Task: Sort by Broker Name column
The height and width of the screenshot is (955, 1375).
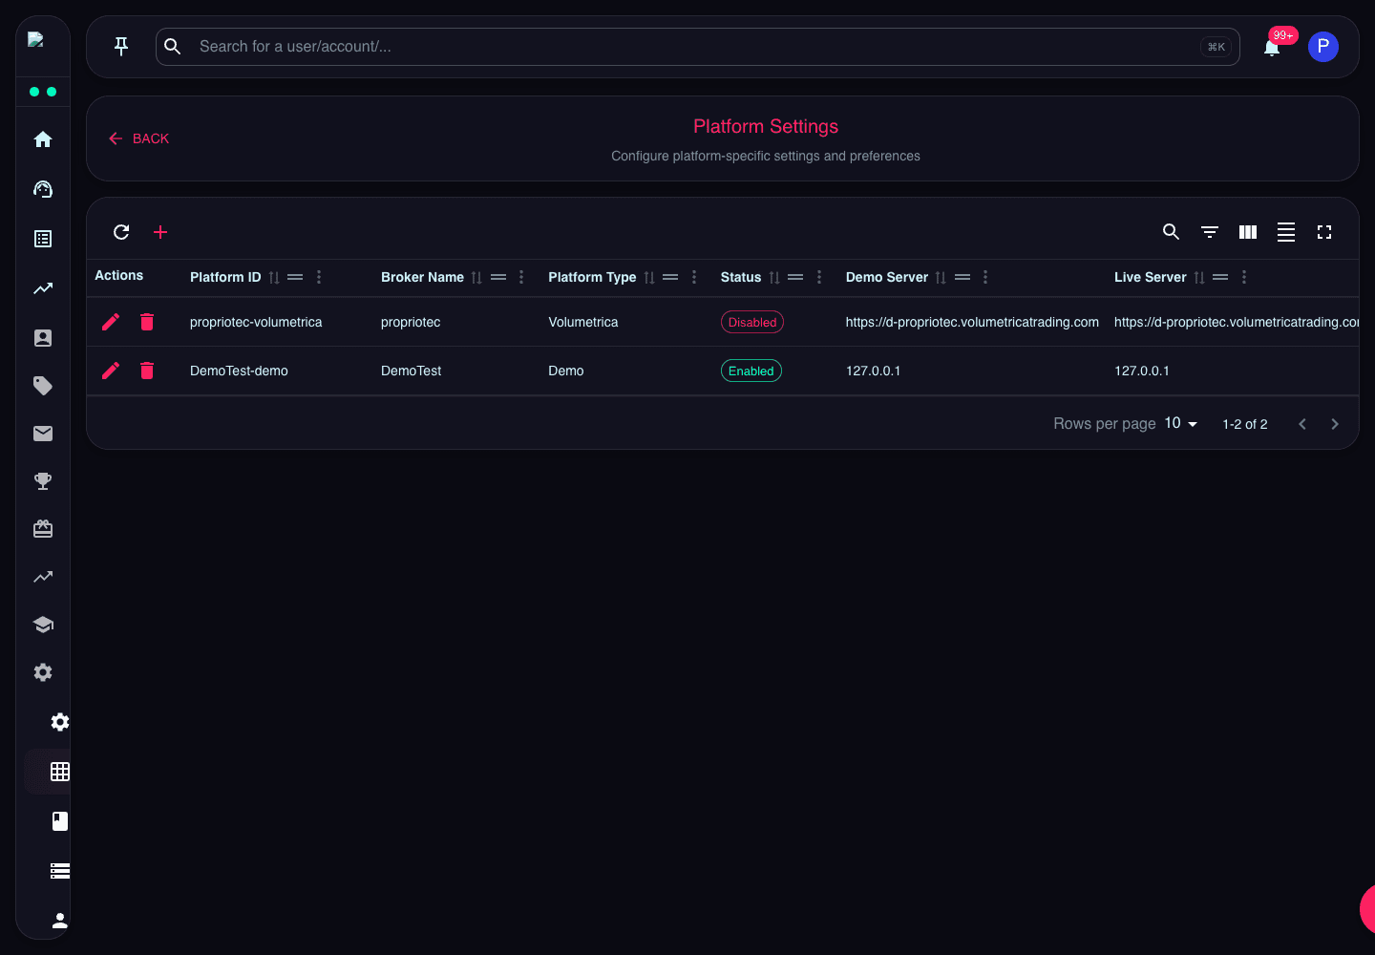Action: coord(476,277)
